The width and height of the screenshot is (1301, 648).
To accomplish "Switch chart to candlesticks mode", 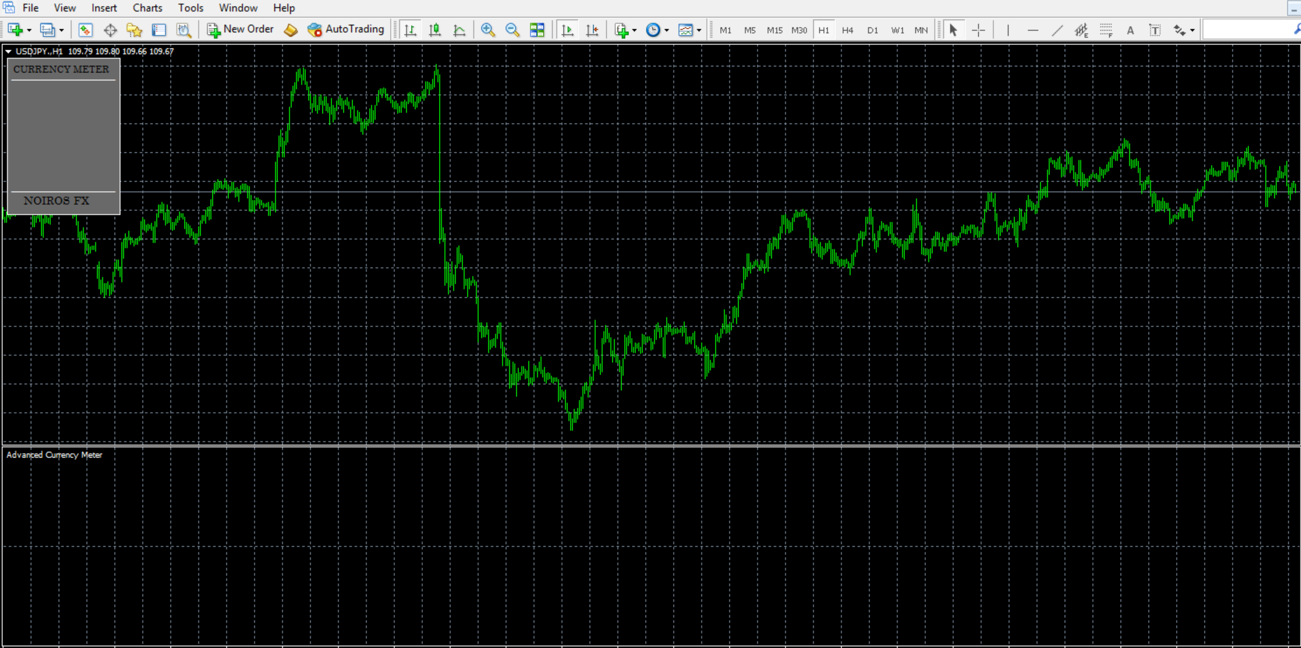I will click(434, 30).
